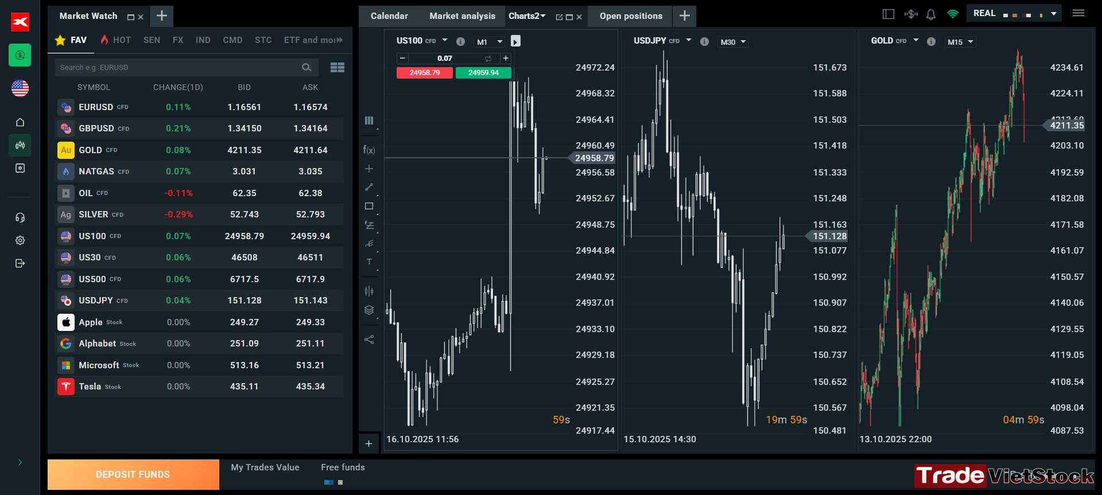Click red sell button 24958.79
The height and width of the screenshot is (495, 1102).
pyautogui.click(x=424, y=73)
